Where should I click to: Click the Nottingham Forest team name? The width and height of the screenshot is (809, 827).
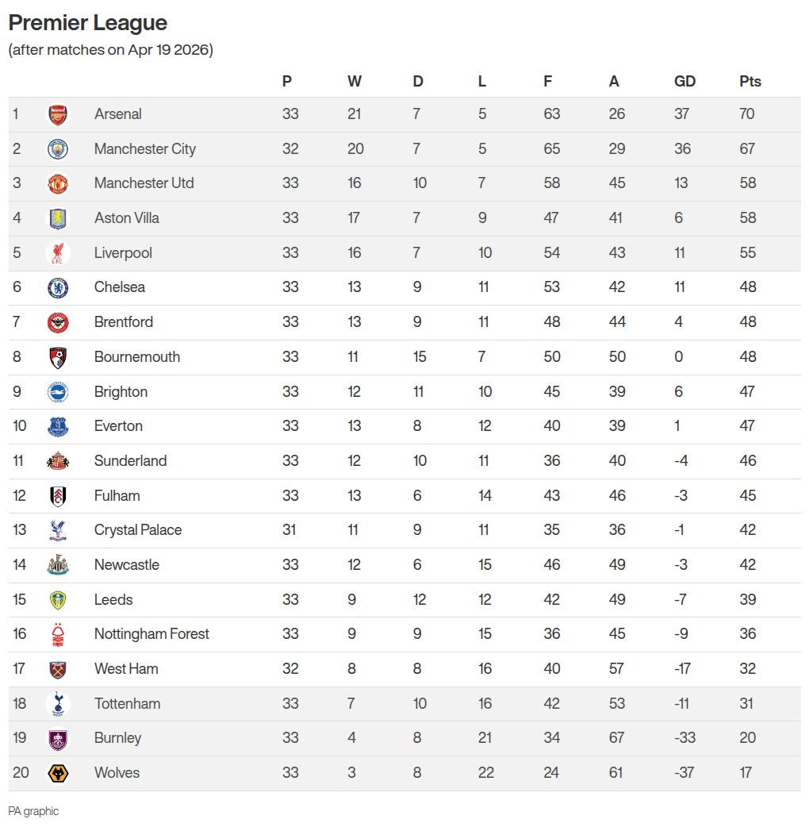(x=151, y=634)
